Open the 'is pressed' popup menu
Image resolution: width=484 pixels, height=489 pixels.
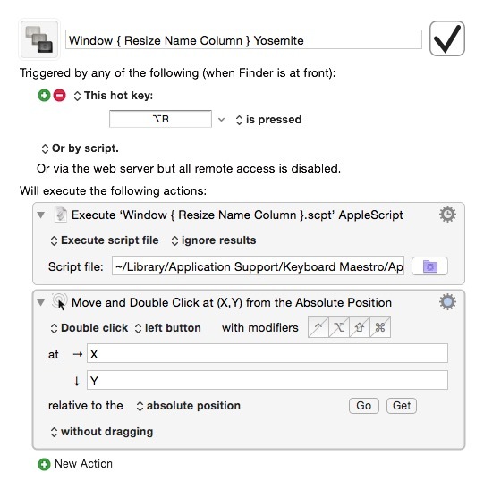coord(268,120)
